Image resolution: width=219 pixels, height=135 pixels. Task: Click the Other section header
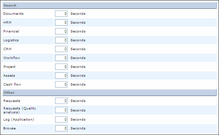[x=9, y=93]
